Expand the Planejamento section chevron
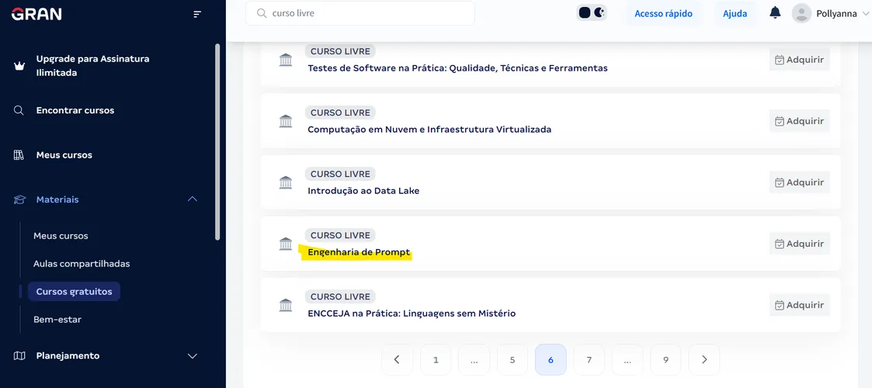This screenshot has height=388, width=872. 193,355
